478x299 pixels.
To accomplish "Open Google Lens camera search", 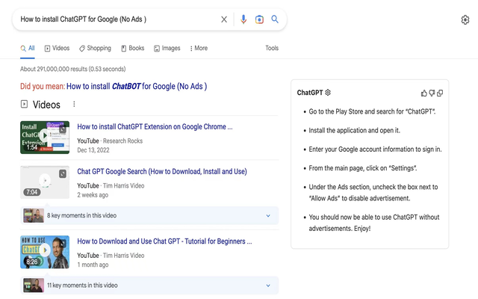I will (259, 19).
